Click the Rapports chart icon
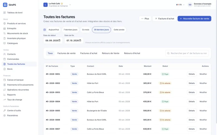 [5, 95]
